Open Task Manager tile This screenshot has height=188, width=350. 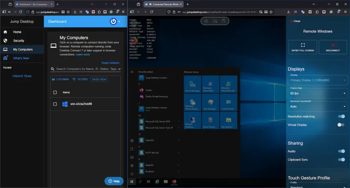point(210,102)
